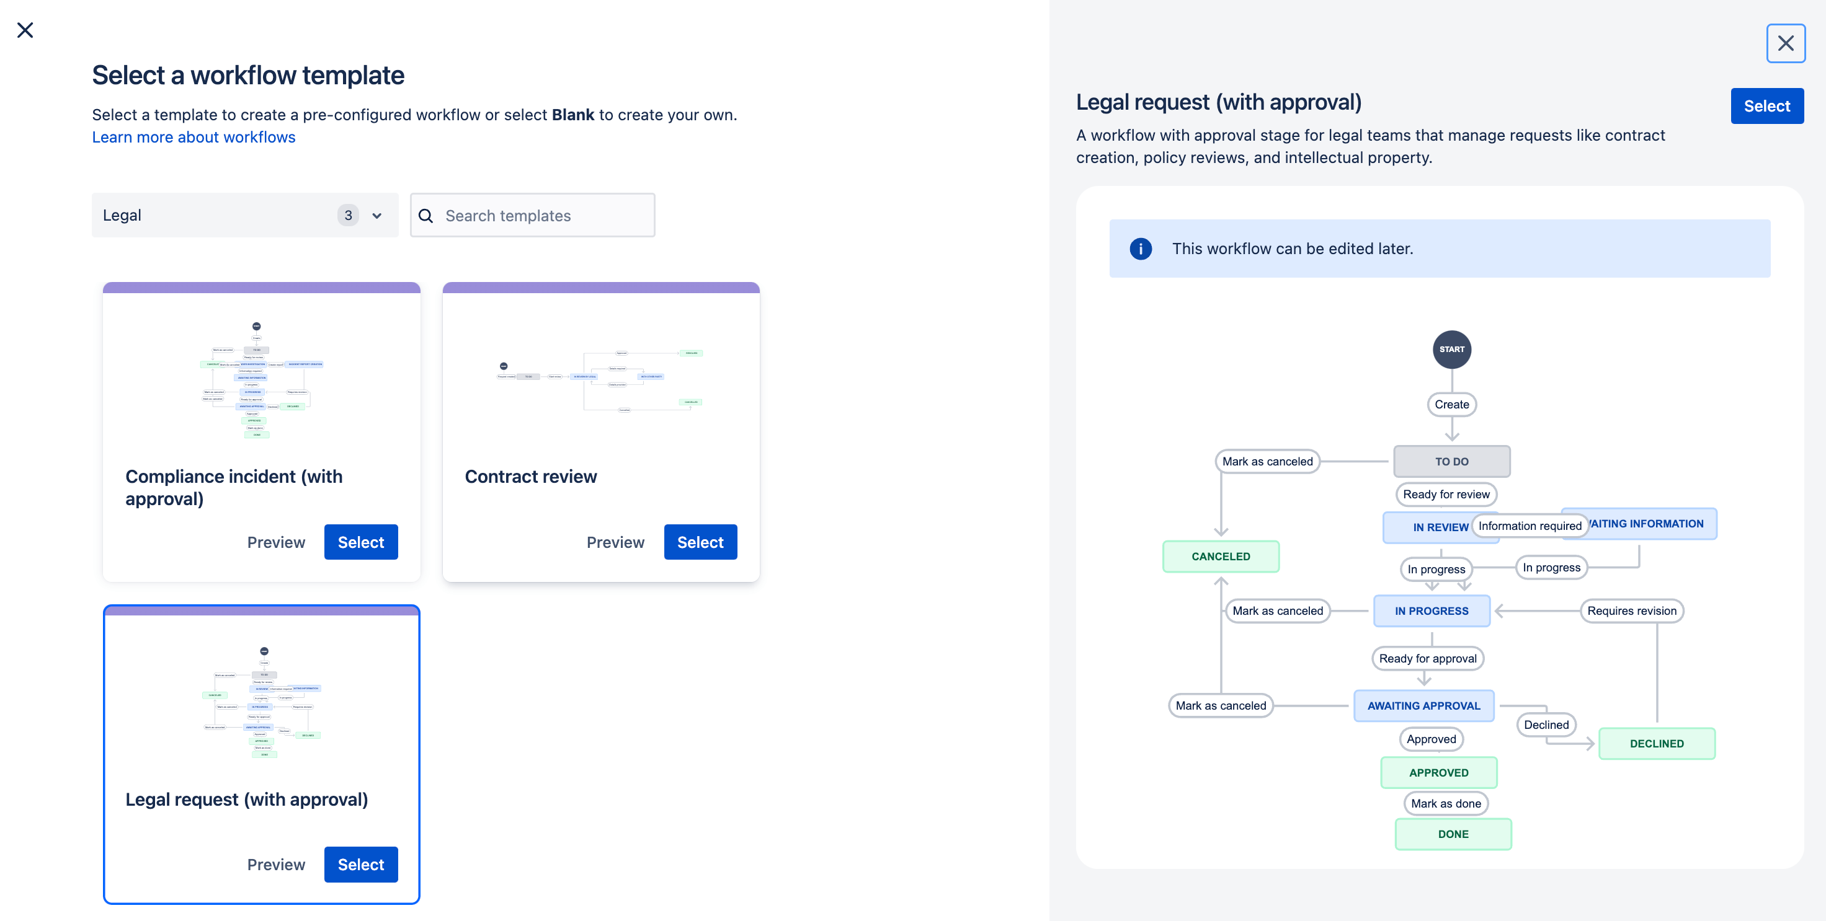Viewport: 1826px width, 921px height.
Task: Select the Compliance incident approval template
Action: (x=361, y=542)
